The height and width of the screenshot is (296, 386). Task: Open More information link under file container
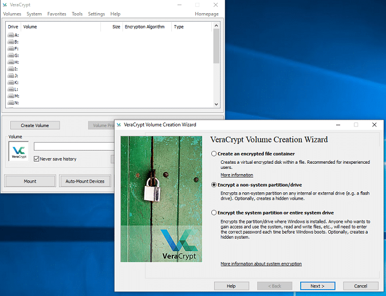click(237, 175)
